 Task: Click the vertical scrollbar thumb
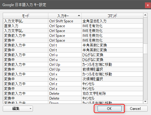coord(145,49)
